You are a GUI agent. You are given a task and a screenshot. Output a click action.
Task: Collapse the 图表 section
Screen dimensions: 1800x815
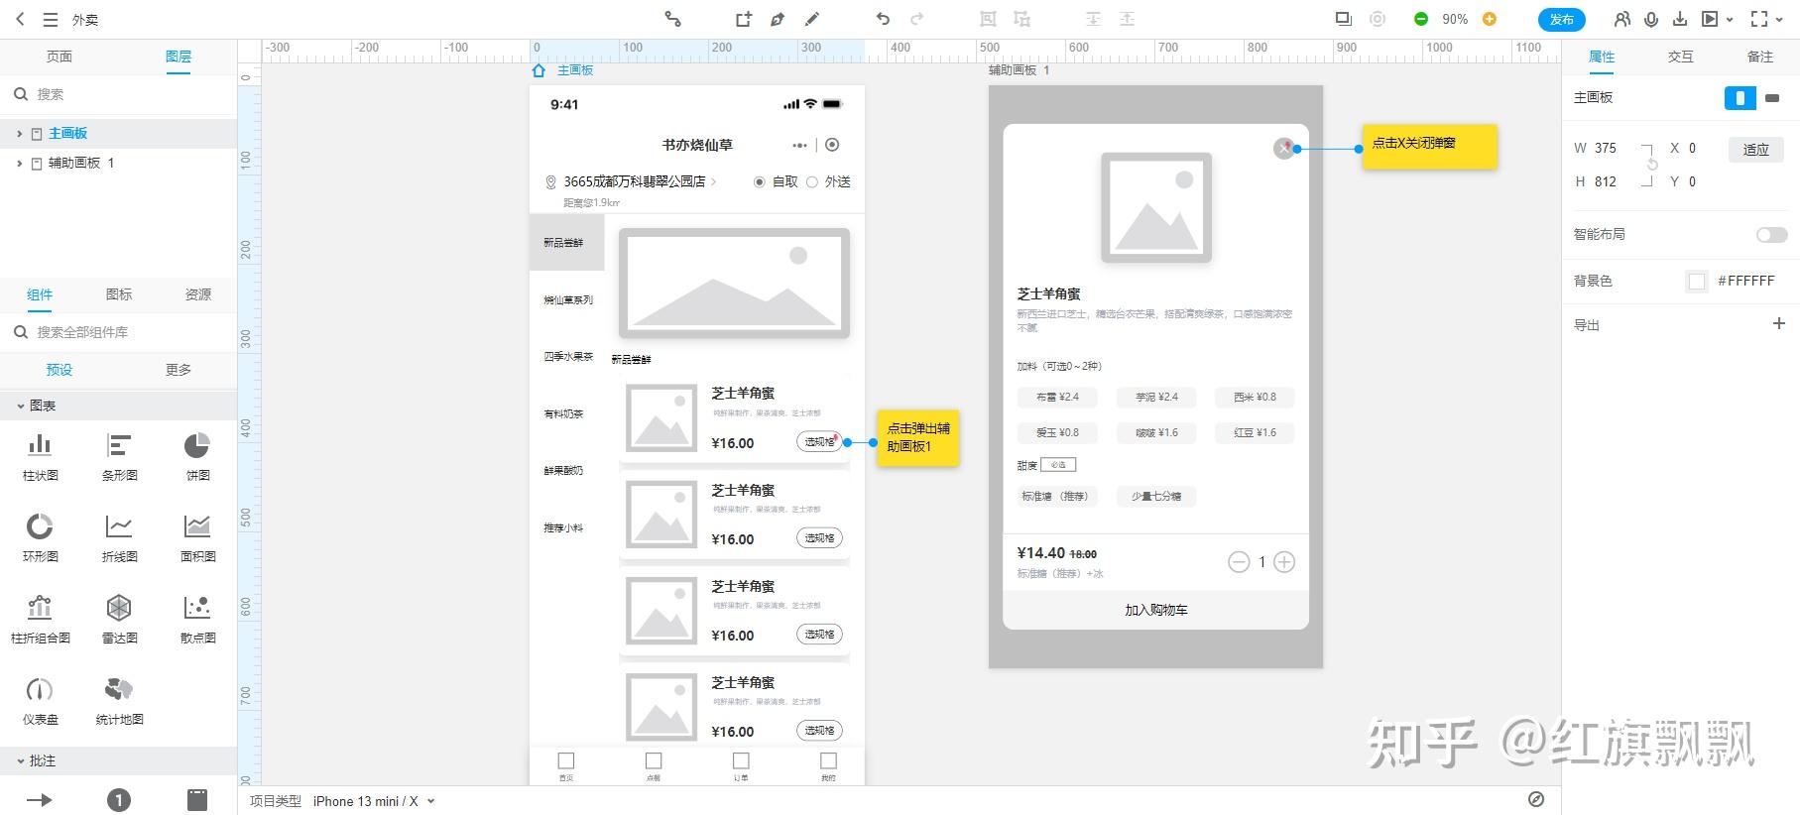coord(21,406)
